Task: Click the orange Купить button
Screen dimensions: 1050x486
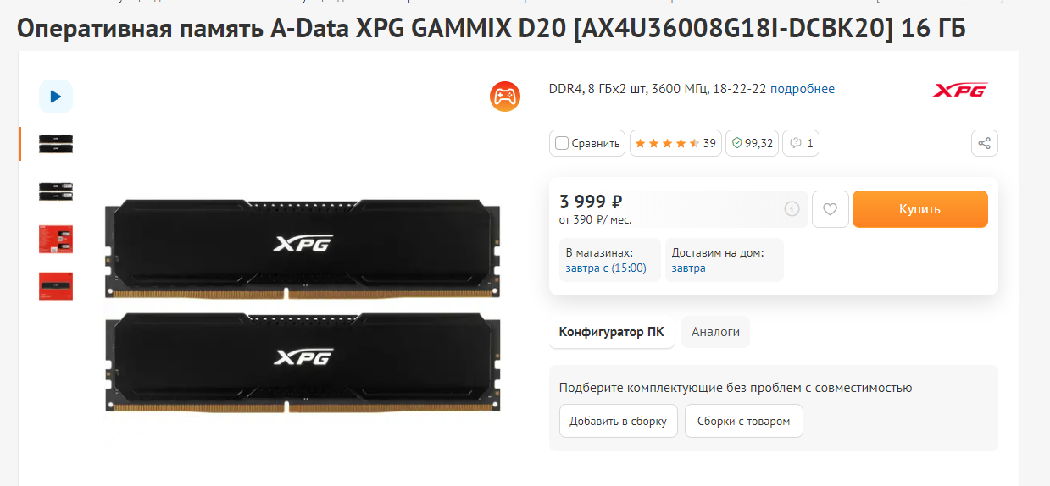Action: click(x=920, y=209)
